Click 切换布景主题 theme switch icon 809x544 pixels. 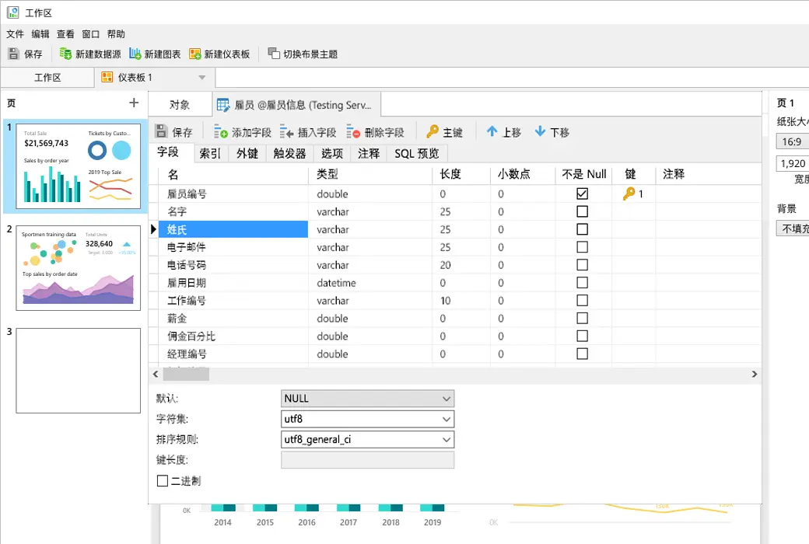[x=274, y=54]
